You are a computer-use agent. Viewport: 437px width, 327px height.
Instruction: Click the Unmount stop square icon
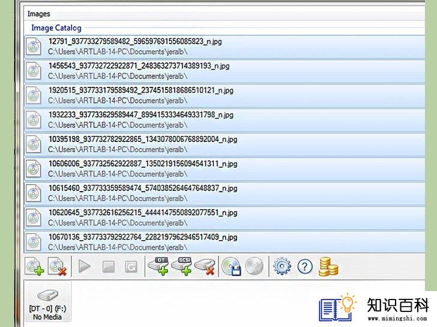click(x=109, y=267)
